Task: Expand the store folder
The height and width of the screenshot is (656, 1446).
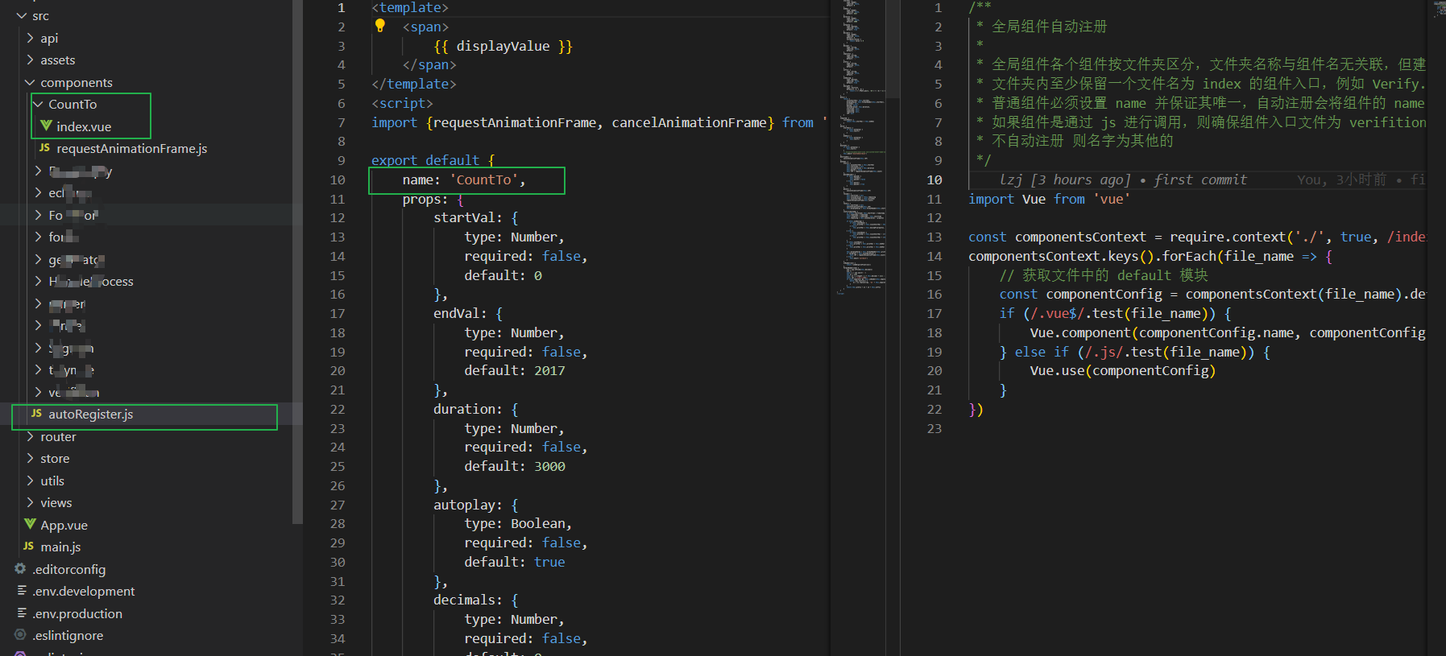Action: click(x=30, y=458)
